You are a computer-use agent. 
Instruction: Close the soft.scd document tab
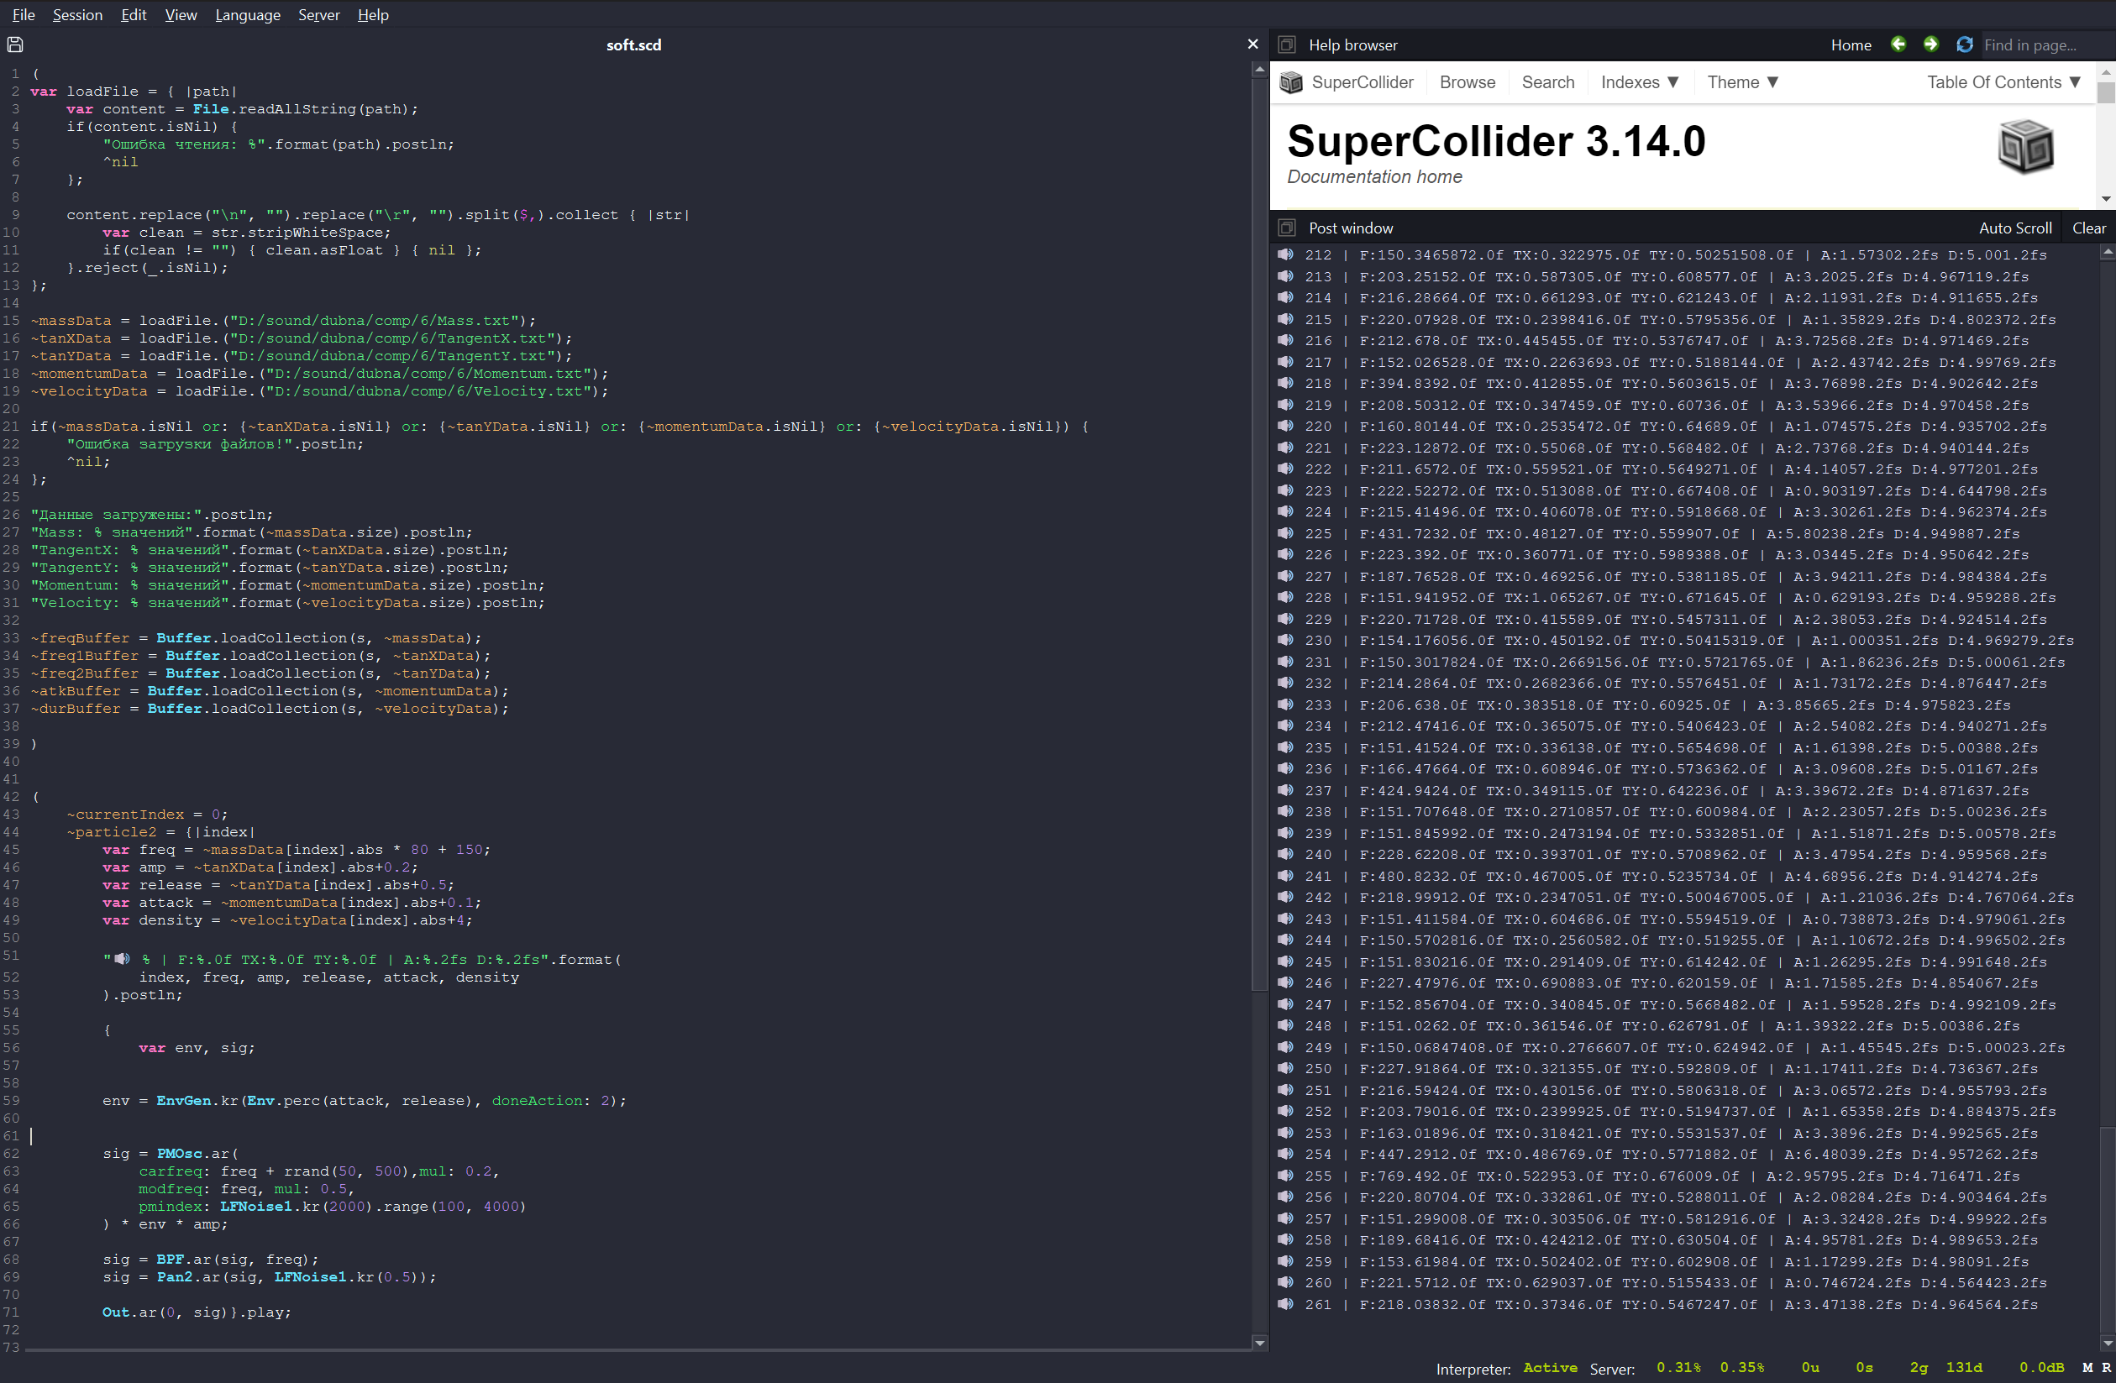tap(1252, 45)
